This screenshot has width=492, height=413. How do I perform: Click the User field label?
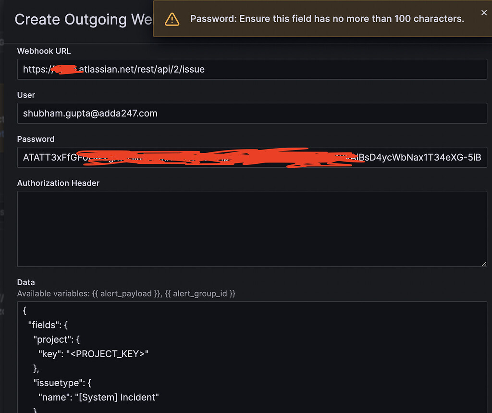[x=26, y=95]
